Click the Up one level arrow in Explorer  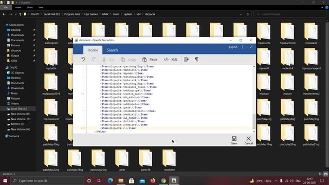point(20,14)
